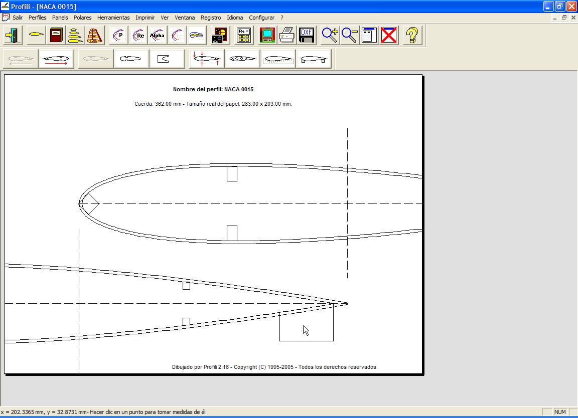Select the Alpha polar graph icon

(157, 36)
